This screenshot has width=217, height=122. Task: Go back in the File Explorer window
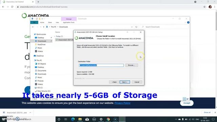(x=33, y=27)
